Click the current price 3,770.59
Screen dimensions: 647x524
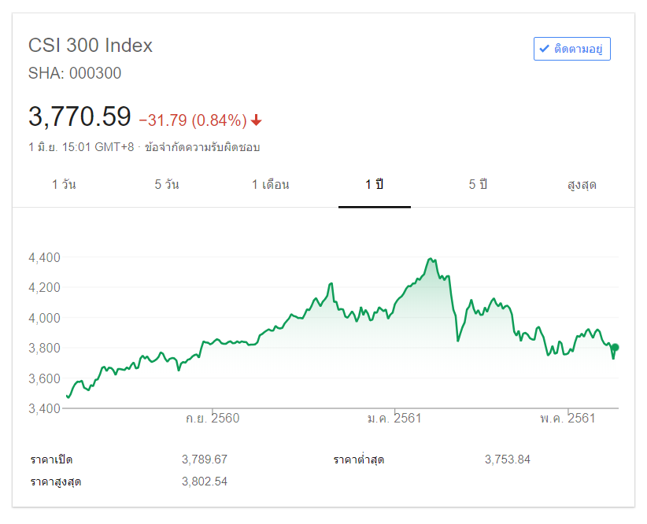[x=79, y=116]
